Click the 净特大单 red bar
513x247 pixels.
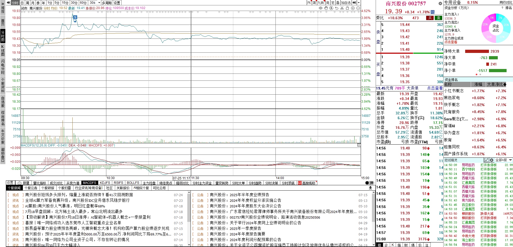[477, 51]
